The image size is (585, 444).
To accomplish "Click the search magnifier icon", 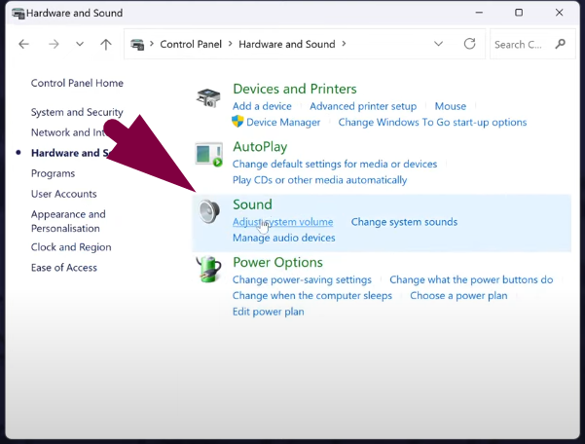I will click(560, 44).
